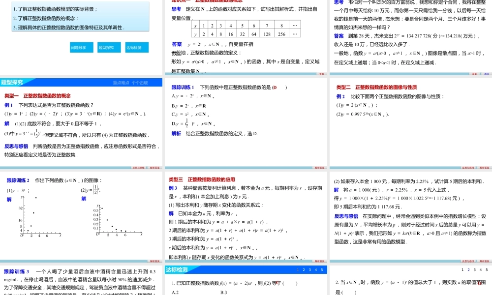The image size is (492, 295).
Task: Click the 问题导学 navigation button
Action: click(83, 48)
